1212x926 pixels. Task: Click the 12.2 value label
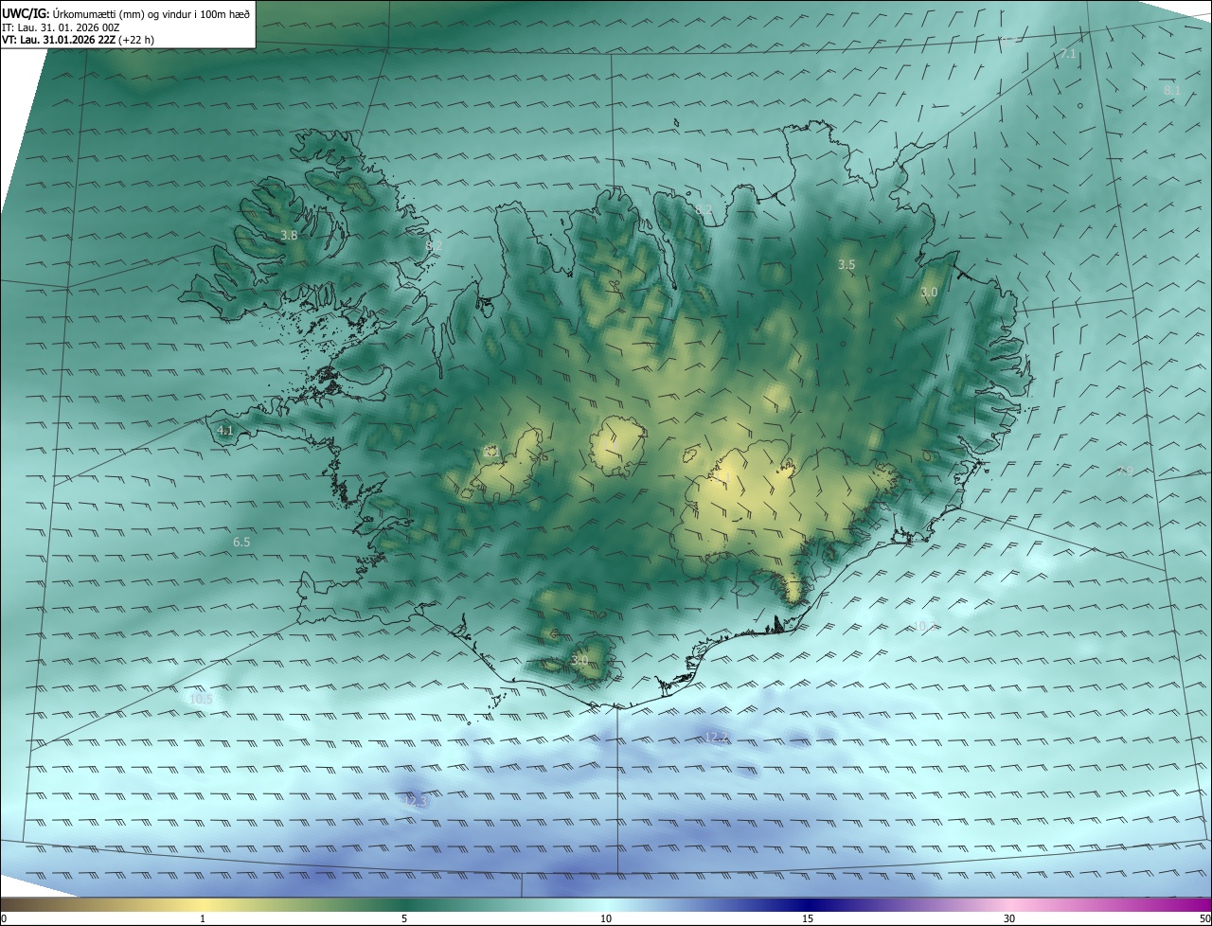point(717,737)
